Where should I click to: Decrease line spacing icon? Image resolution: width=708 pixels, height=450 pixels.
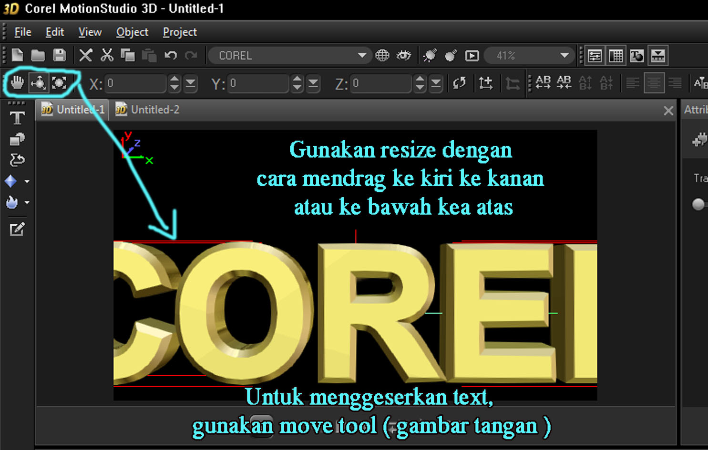pyautogui.click(x=606, y=83)
